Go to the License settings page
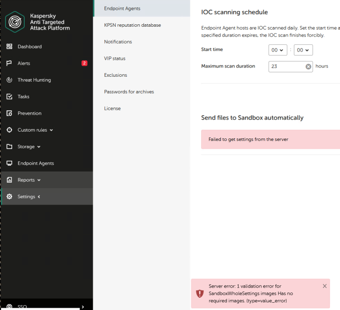 pos(112,108)
